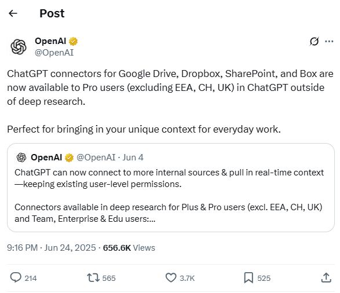
Task: Bookmark the post
Action: coord(248,277)
